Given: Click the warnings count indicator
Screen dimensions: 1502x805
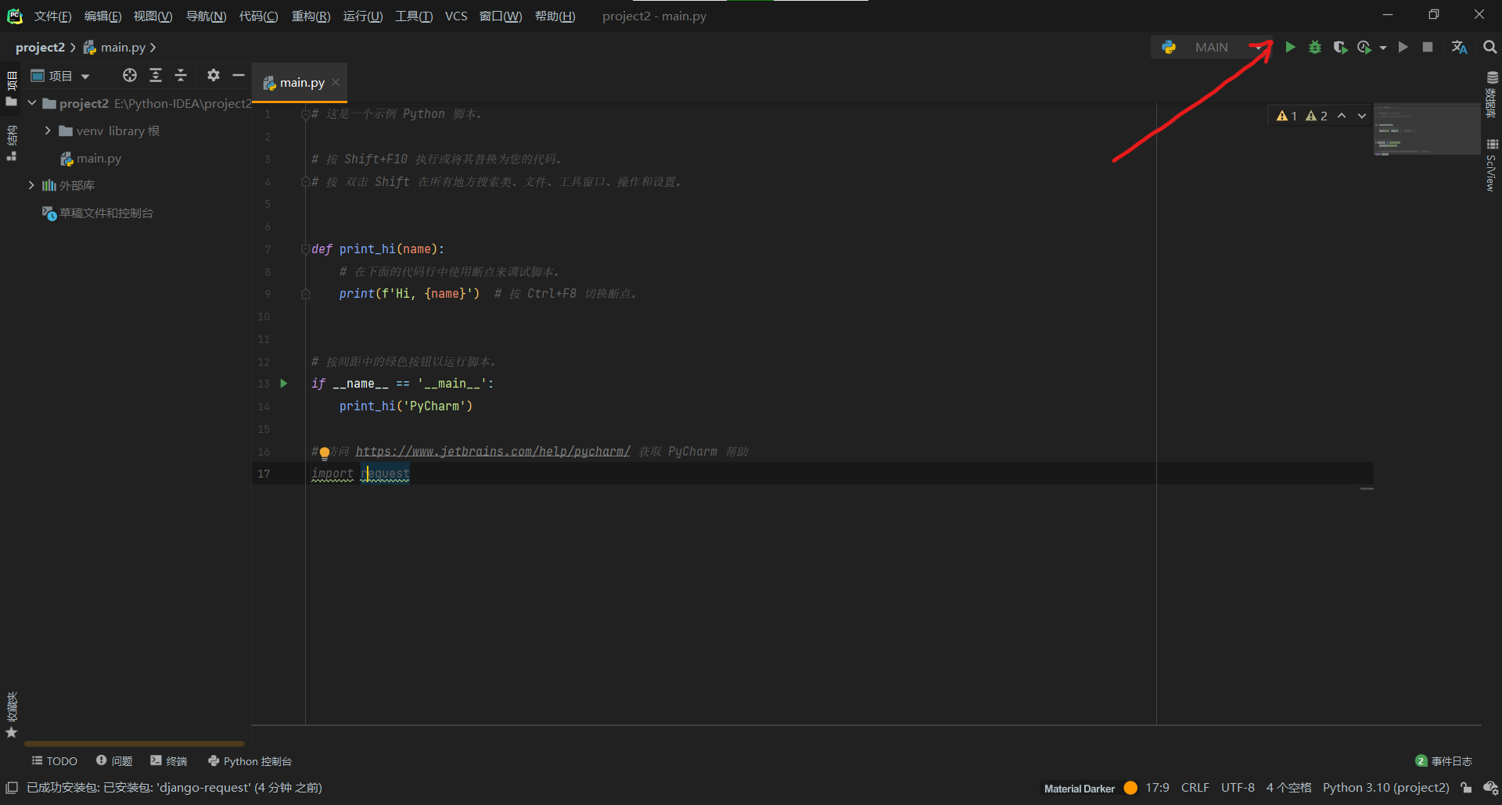Looking at the screenshot, I should (x=1302, y=116).
